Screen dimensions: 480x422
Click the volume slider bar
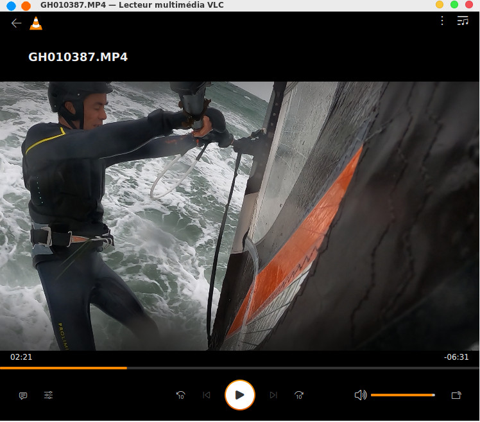[x=402, y=395]
